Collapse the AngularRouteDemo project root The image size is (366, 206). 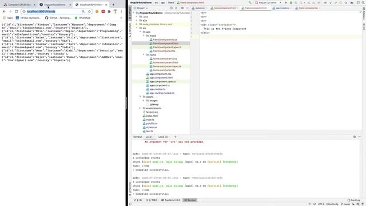(x=133, y=13)
